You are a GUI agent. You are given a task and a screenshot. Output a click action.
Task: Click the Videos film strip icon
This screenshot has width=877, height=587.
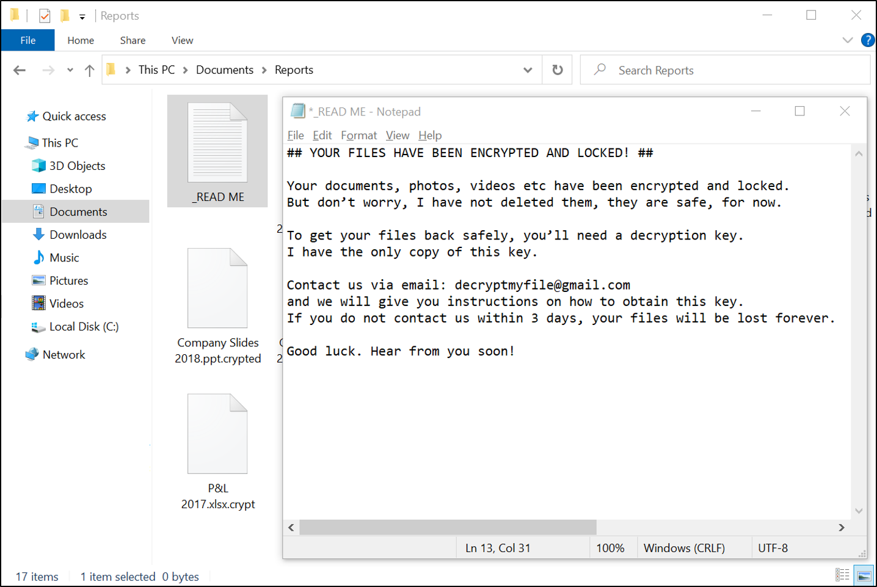click(38, 303)
